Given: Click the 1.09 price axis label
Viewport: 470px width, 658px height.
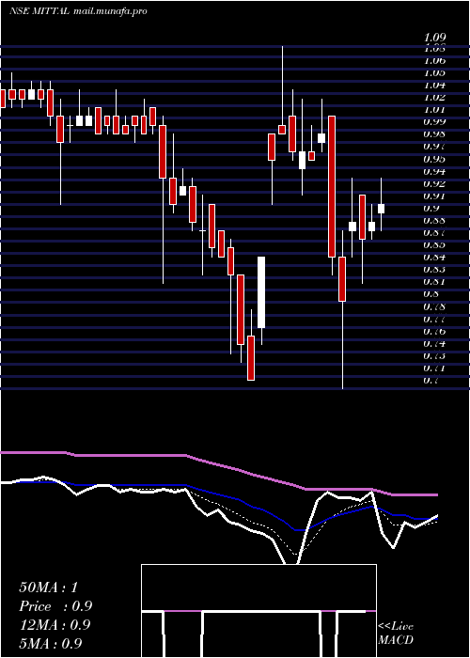Looking at the screenshot, I should click(434, 38).
